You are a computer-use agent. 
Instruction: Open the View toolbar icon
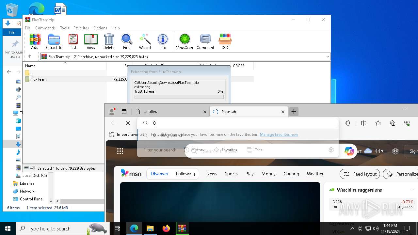click(91, 41)
